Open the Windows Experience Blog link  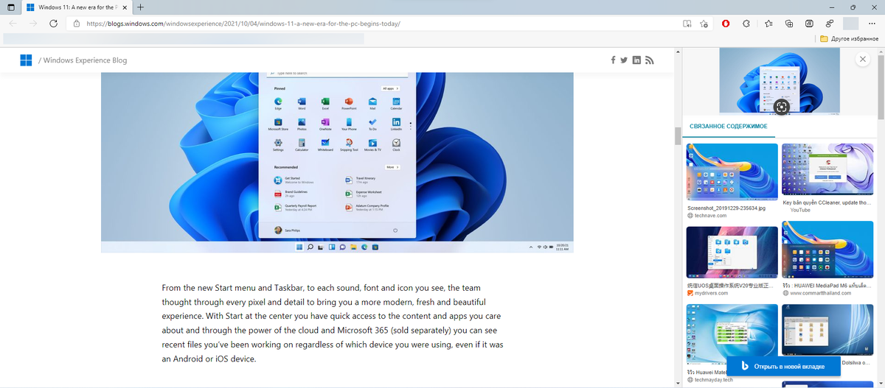(x=85, y=60)
